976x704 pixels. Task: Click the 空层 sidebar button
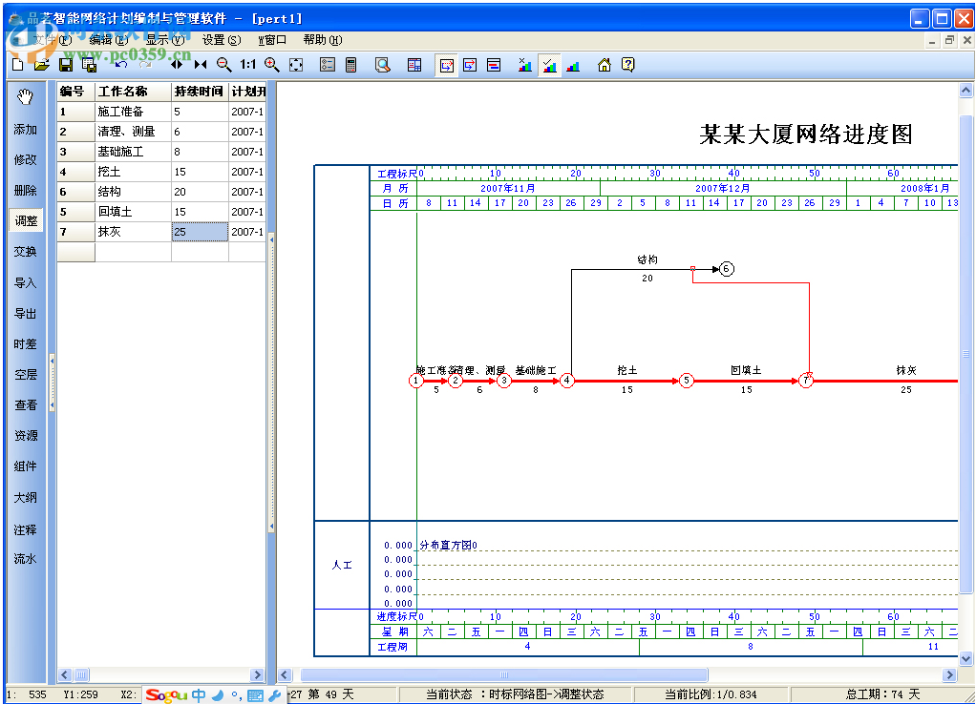[26, 374]
